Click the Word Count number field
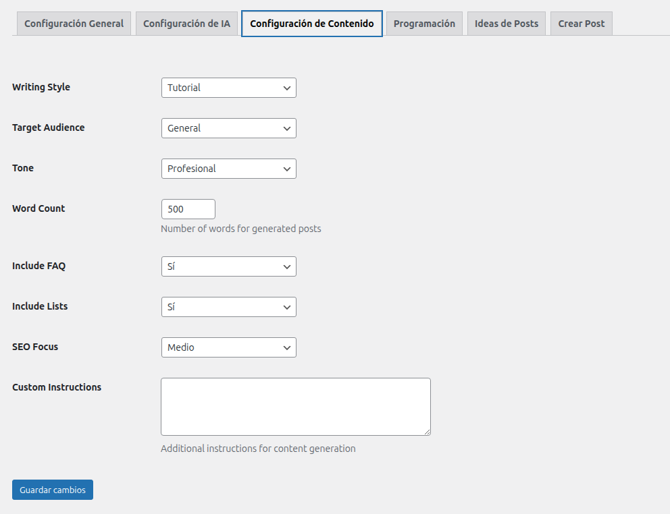Image resolution: width=670 pixels, height=514 pixels. pyautogui.click(x=188, y=209)
